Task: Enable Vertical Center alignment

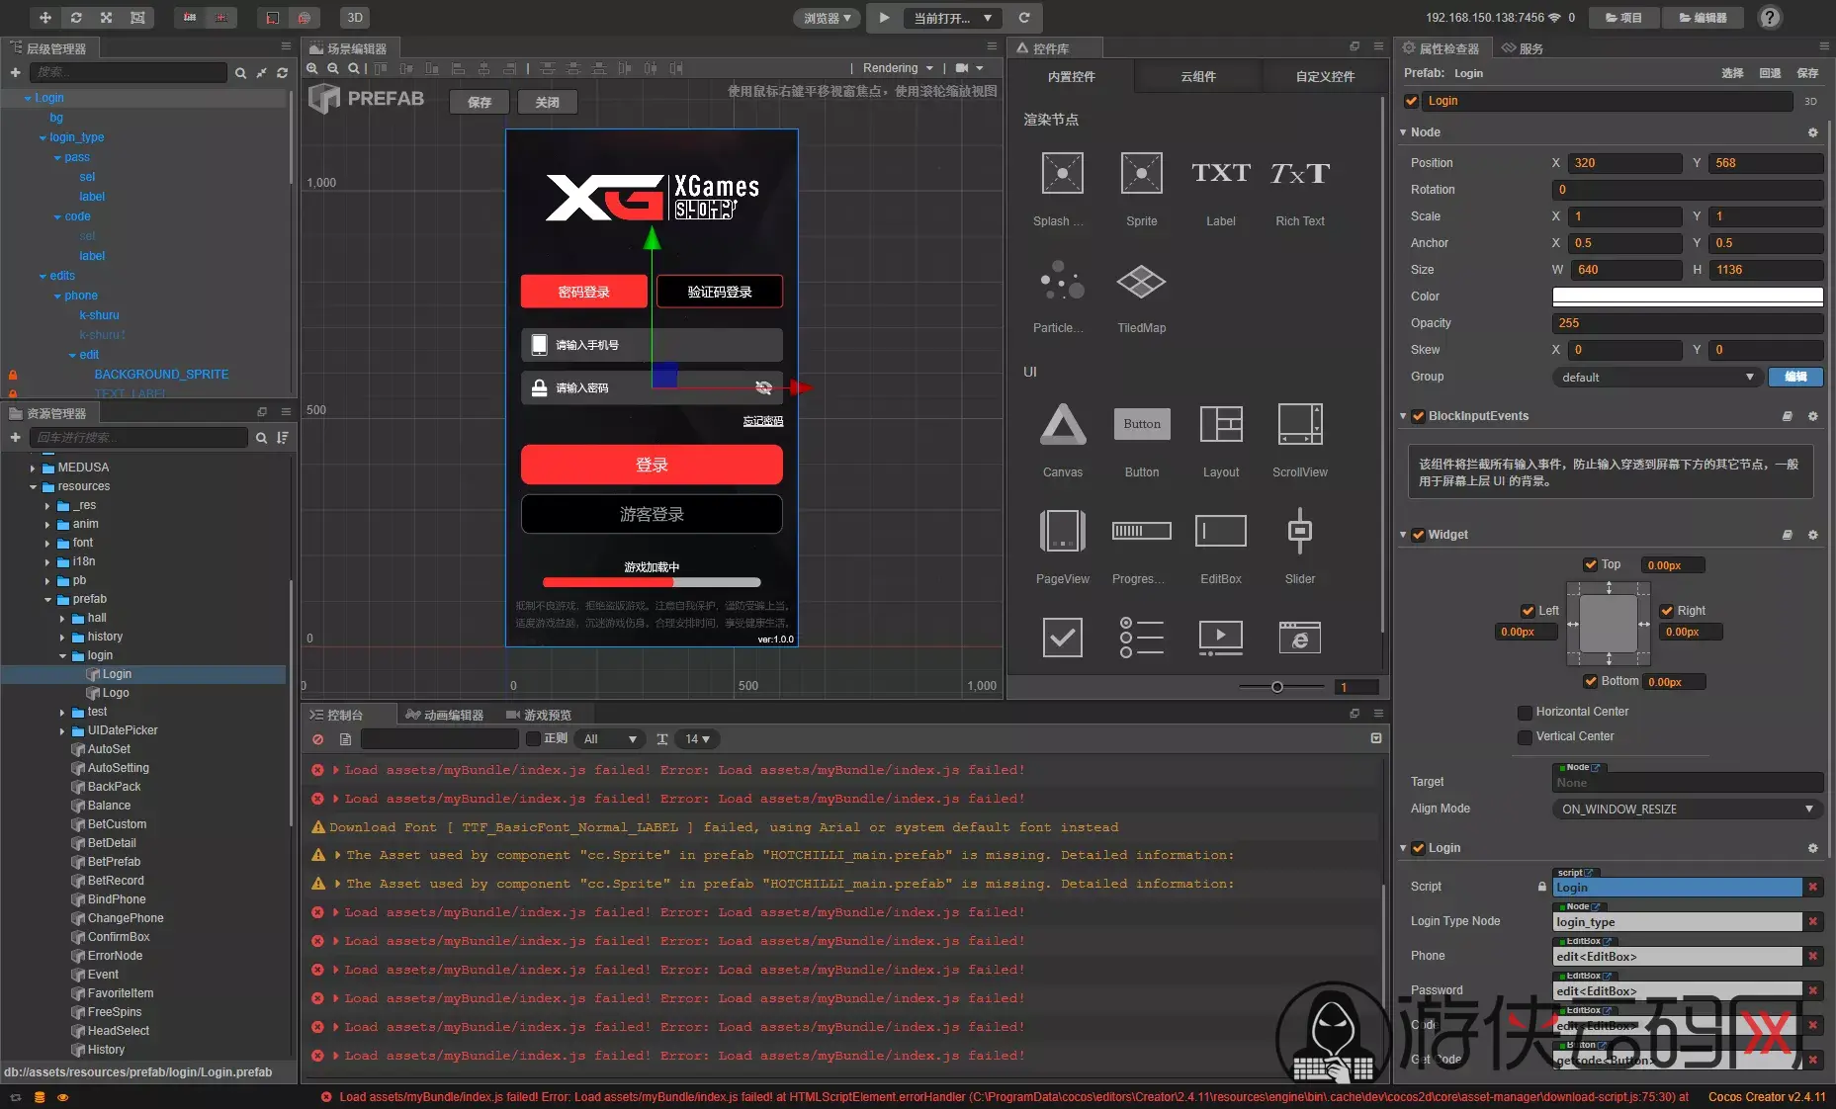Action: pyautogui.click(x=1525, y=736)
